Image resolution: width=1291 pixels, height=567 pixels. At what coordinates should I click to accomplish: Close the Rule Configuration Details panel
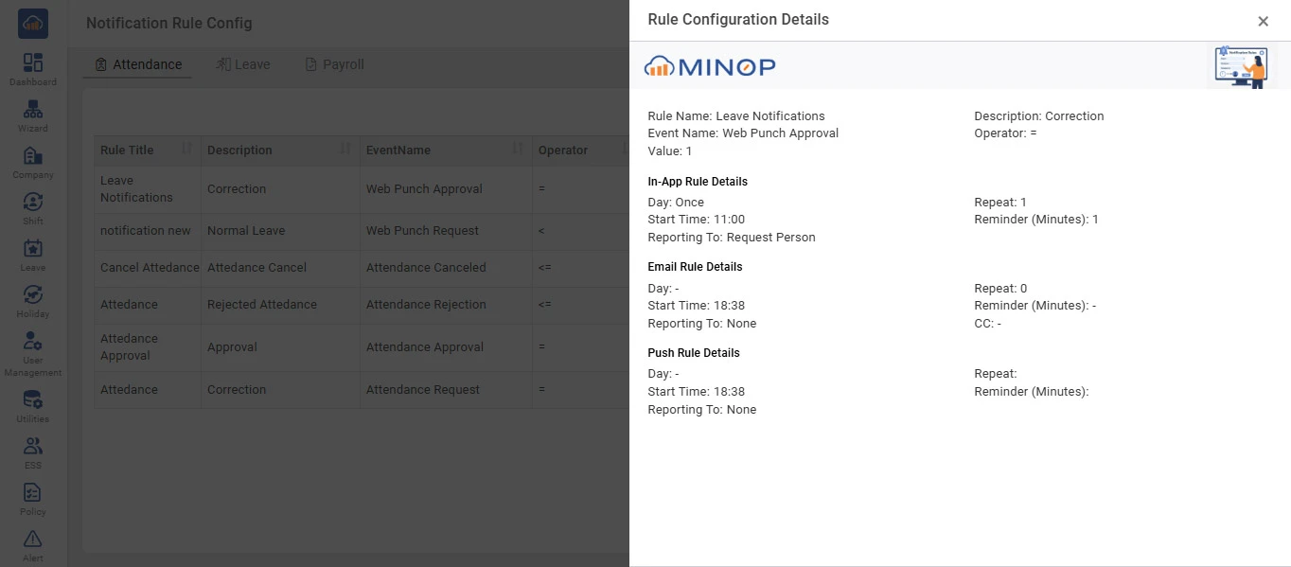[x=1263, y=22]
